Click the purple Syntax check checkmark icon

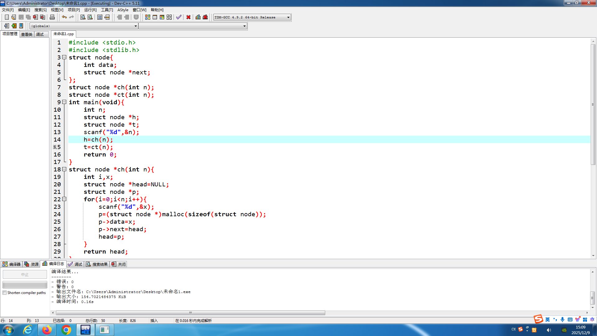click(x=178, y=17)
